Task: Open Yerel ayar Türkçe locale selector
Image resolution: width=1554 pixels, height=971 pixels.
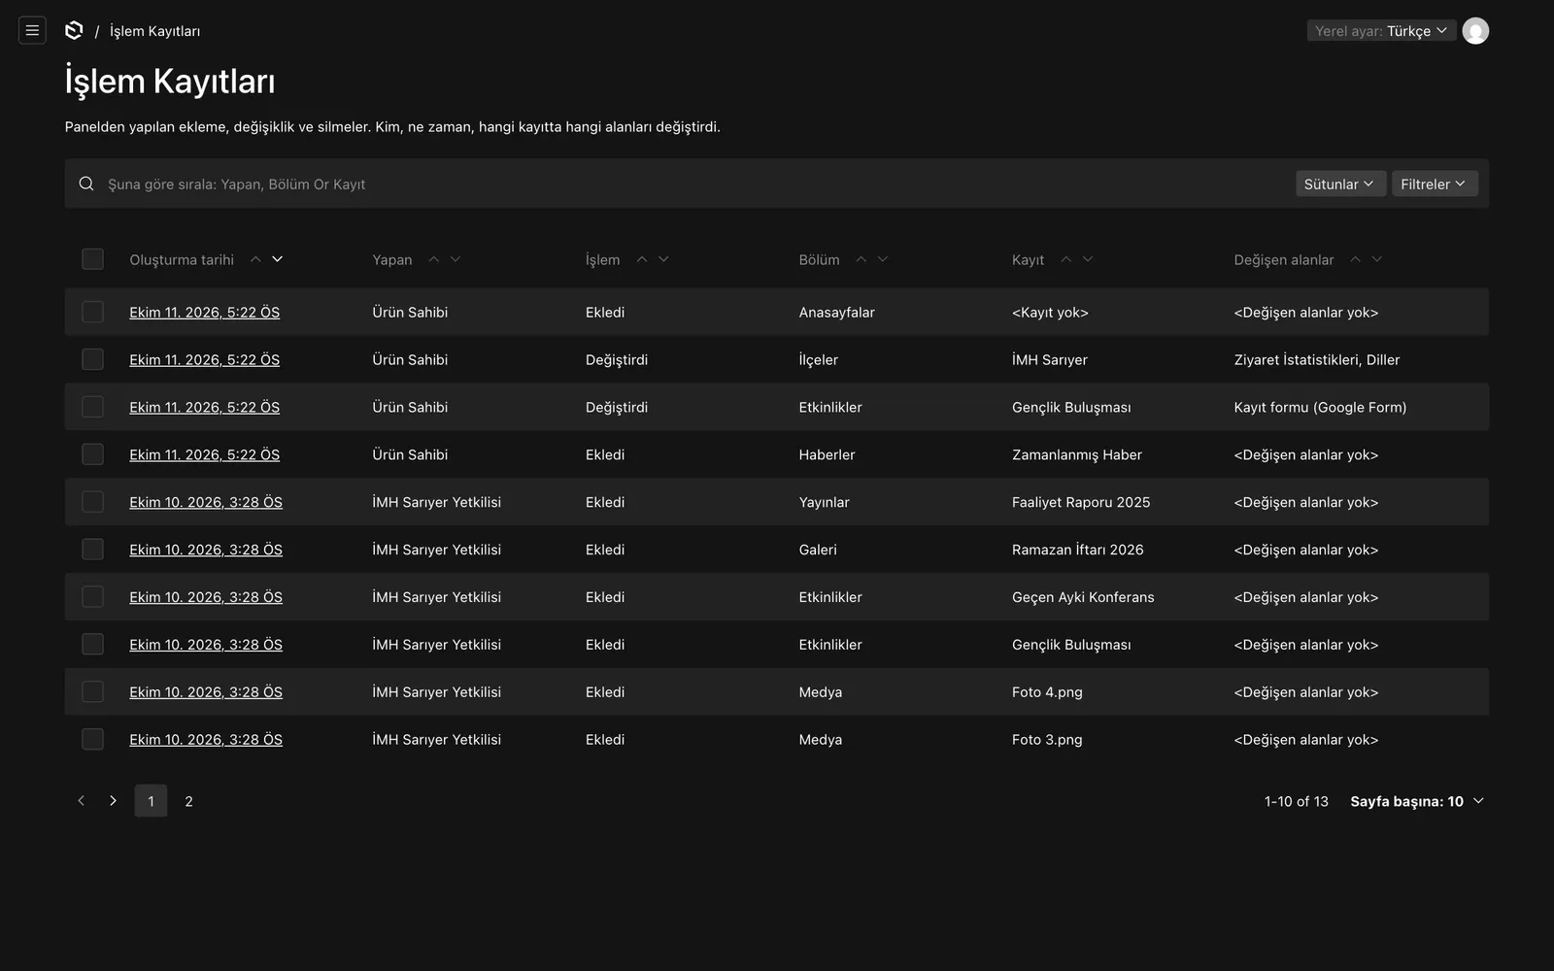Action: (x=1380, y=31)
